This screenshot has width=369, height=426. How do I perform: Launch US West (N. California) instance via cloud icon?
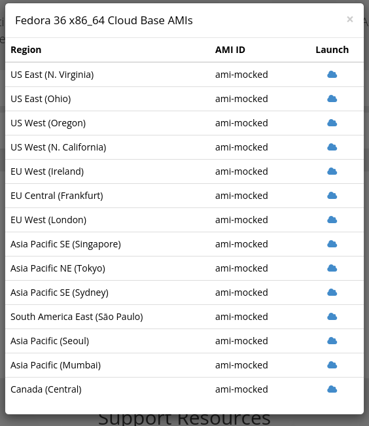point(332,147)
